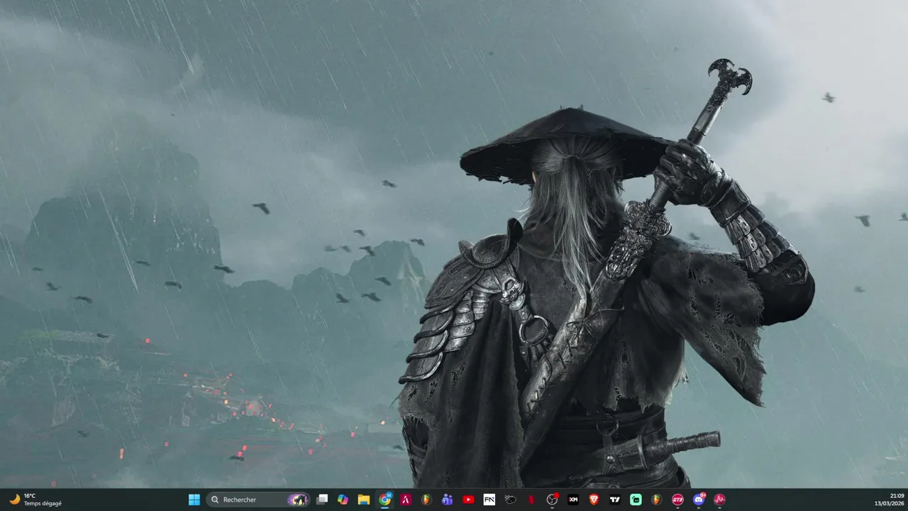Open Microsoft Teams from the taskbar

pos(447,500)
